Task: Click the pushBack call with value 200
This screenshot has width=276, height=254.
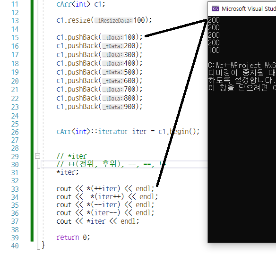Action: pyautogui.click(x=99, y=46)
